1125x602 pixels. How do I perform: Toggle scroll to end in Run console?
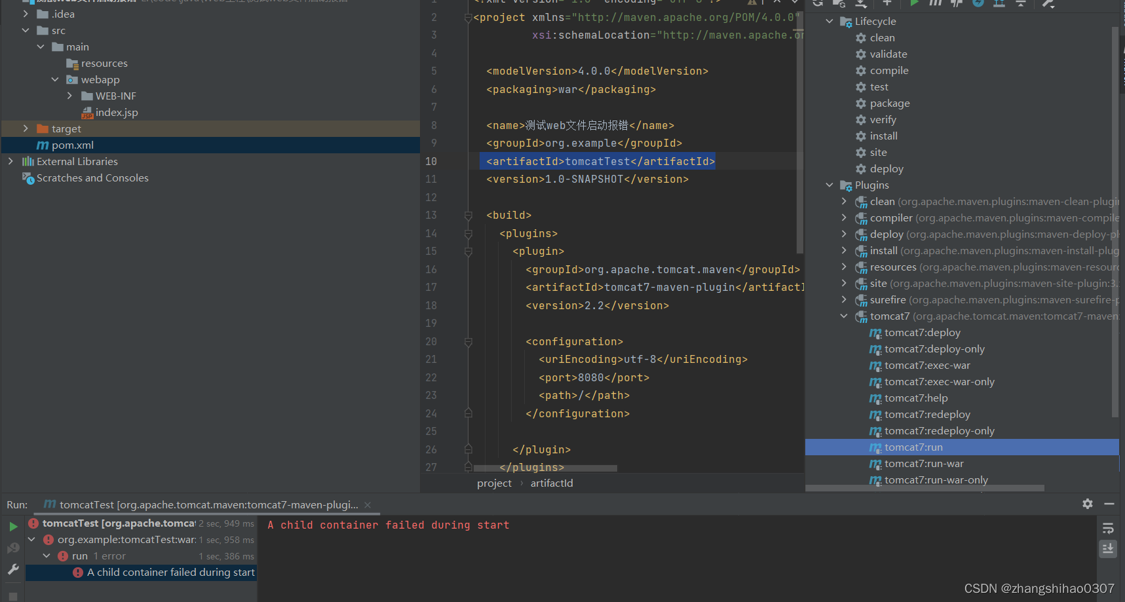click(1108, 549)
